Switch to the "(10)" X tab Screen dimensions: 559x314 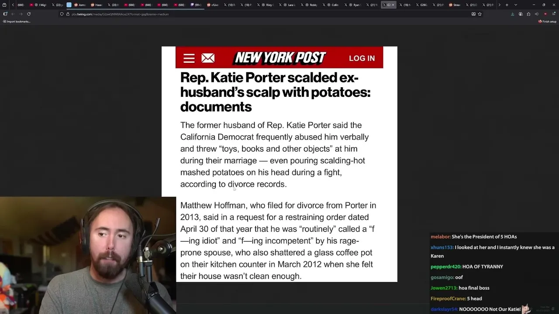click(229, 5)
